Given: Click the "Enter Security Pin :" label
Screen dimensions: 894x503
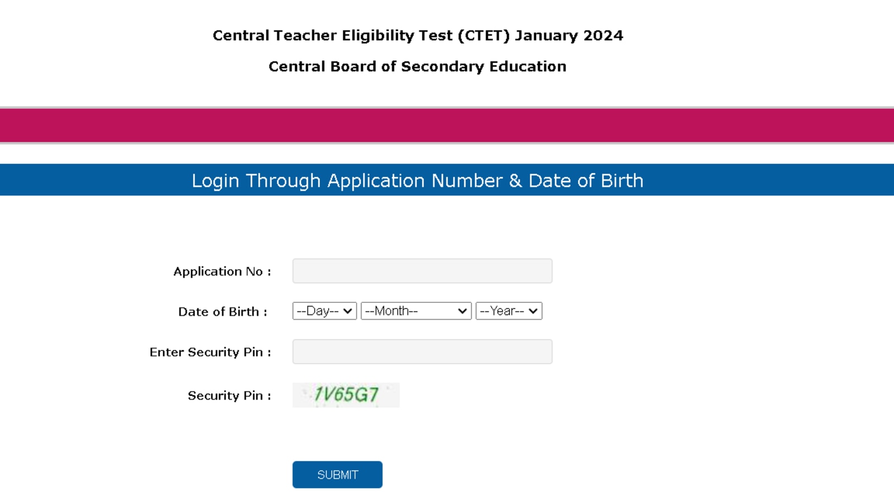Looking at the screenshot, I should click(210, 352).
